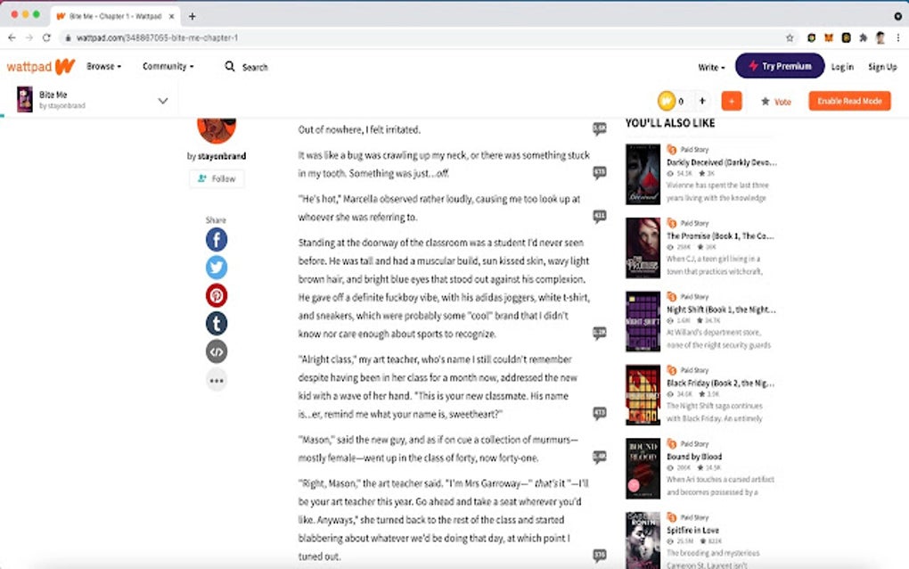Open comments on 'Alright class' paragraph
Image resolution: width=909 pixels, height=569 pixels.
click(600, 414)
